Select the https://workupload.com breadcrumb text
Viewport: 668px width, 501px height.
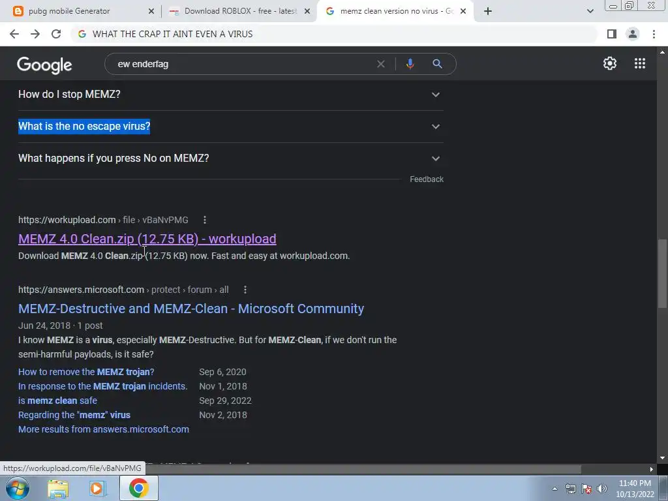[67, 220]
